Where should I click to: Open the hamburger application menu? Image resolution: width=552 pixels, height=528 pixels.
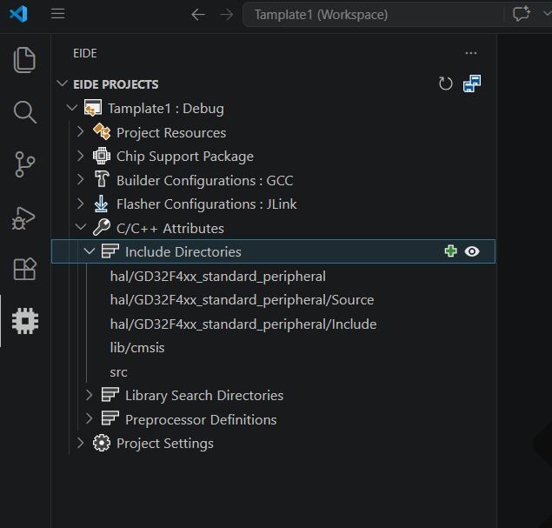57,14
